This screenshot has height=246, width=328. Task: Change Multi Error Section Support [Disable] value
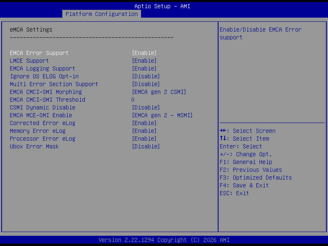click(x=146, y=84)
